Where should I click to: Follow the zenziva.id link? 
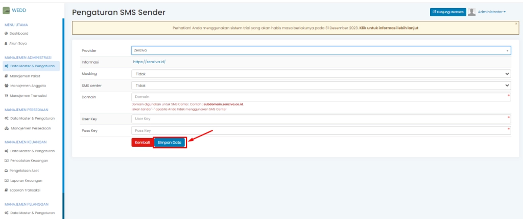click(149, 62)
